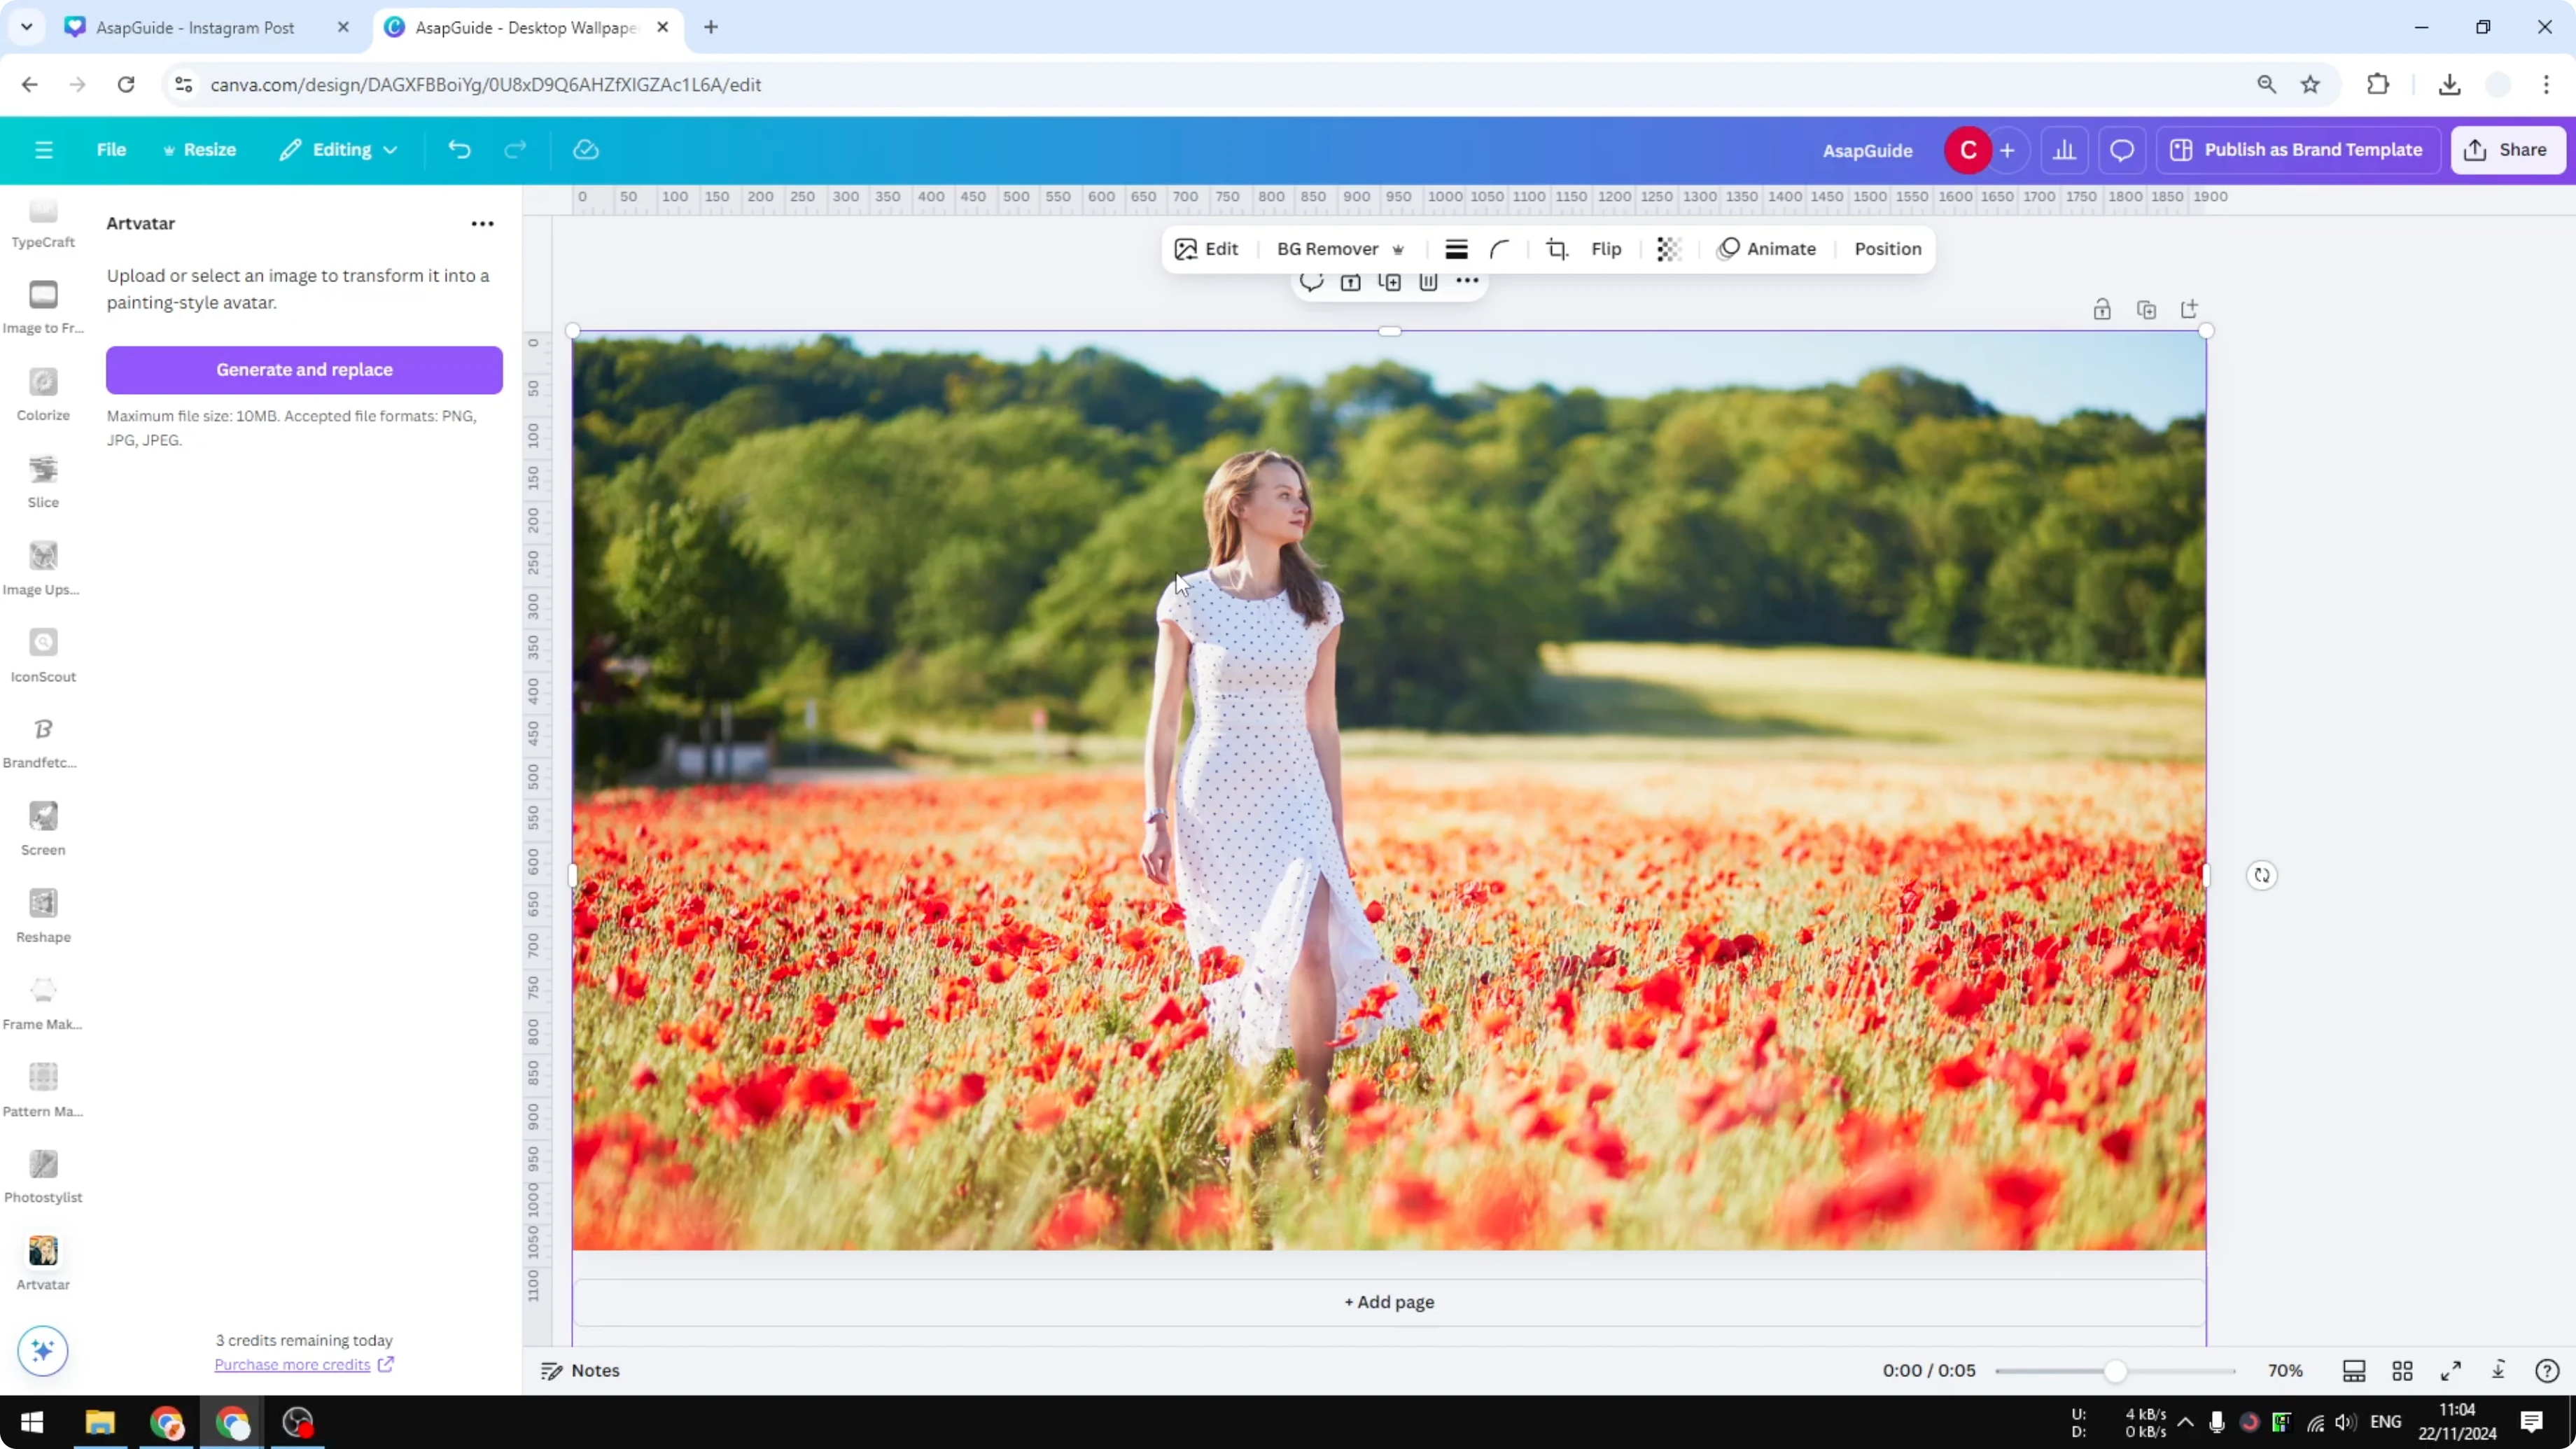This screenshot has width=2576, height=1449.
Task: Delete the image using the trash icon
Action: [x=1427, y=283]
